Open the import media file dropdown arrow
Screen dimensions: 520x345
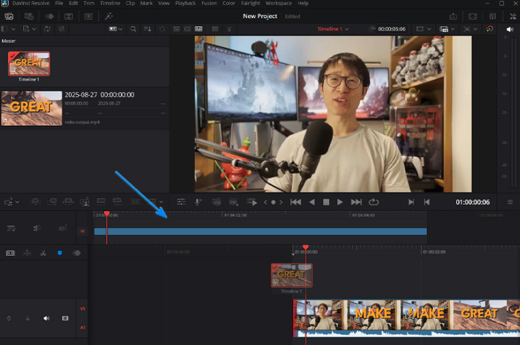(x=34, y=29)
